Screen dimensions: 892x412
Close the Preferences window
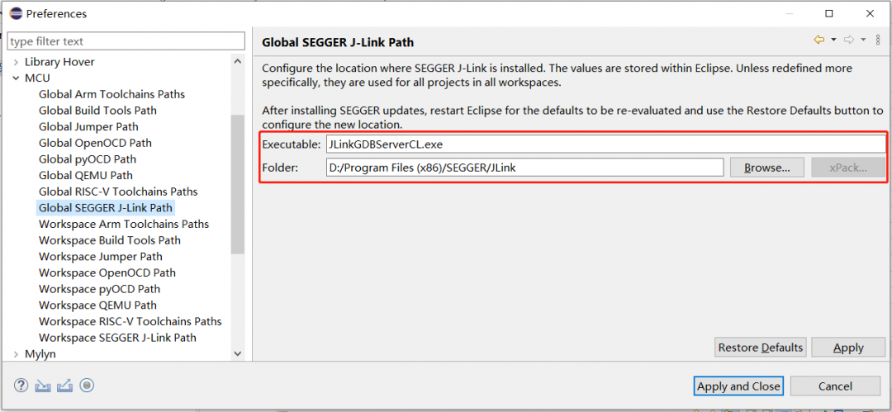pos(869,13)
